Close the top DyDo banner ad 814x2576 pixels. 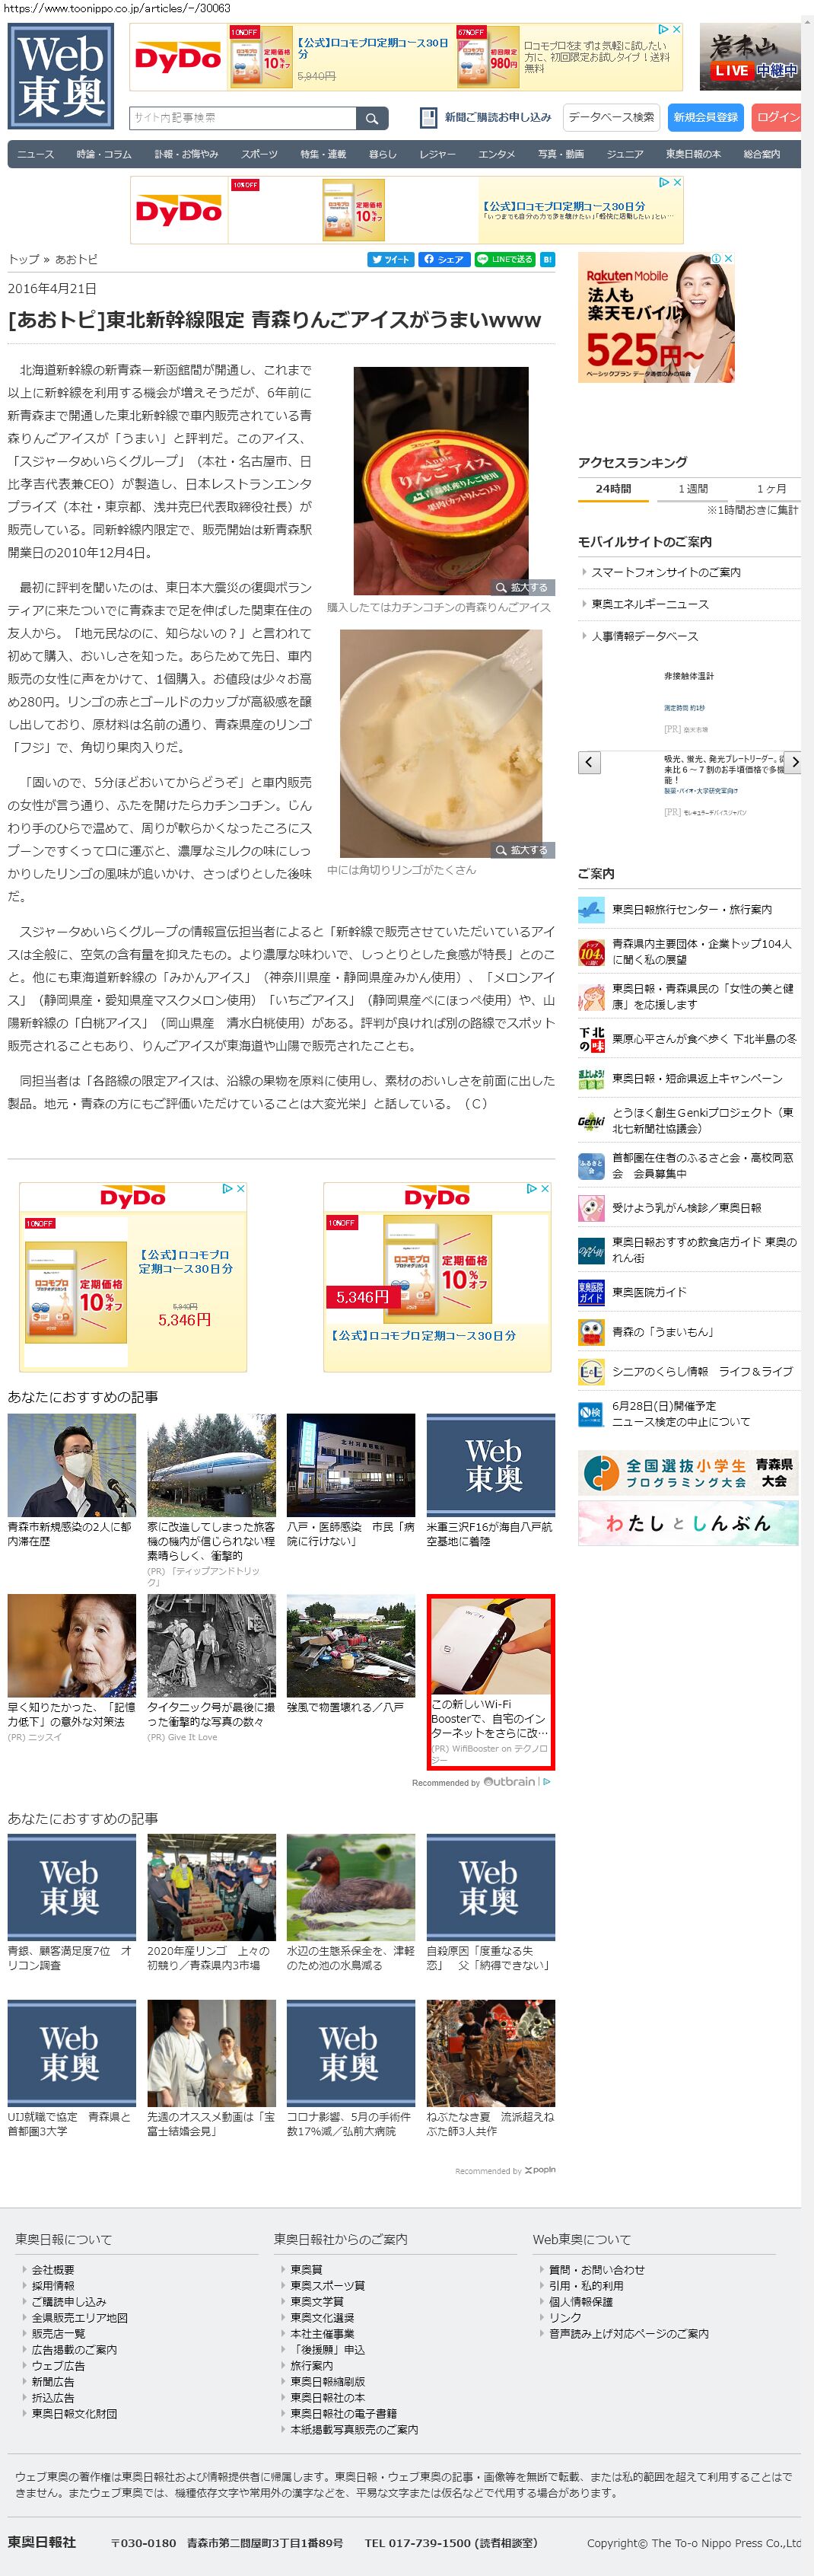(x=676, y=30)
